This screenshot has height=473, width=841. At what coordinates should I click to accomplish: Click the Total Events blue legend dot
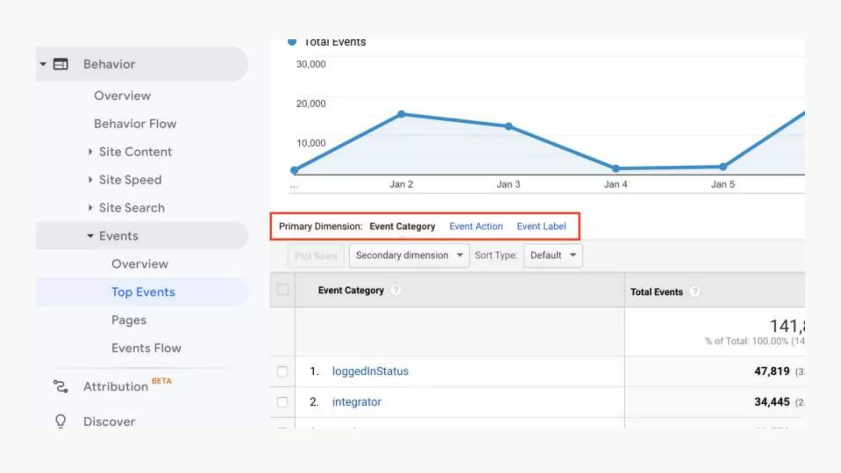tap(292, 42)
